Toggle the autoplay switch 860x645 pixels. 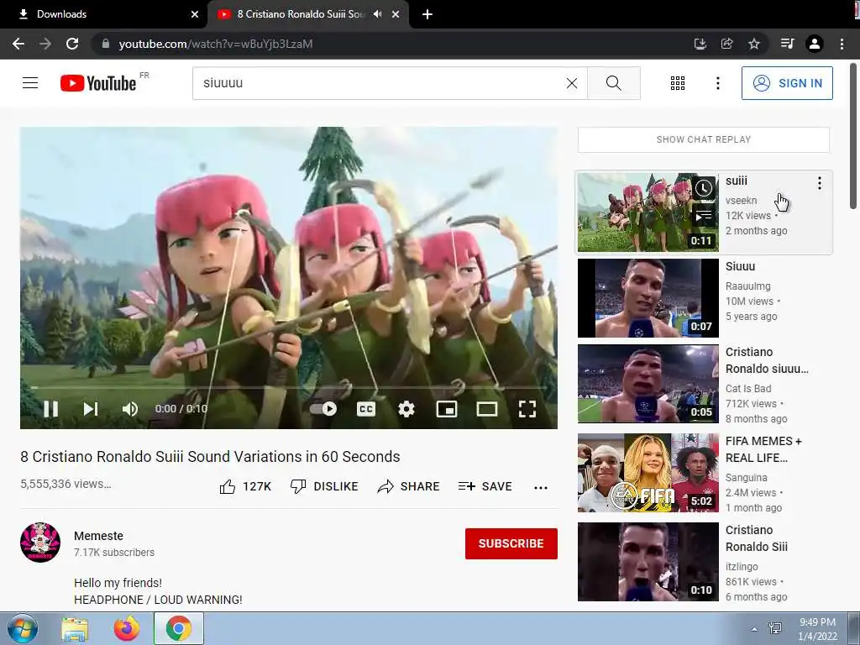pyautogui.click(x=323, y=409)
